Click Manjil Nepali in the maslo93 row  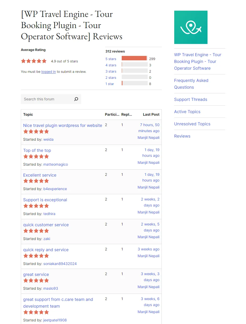coord(148,287)
